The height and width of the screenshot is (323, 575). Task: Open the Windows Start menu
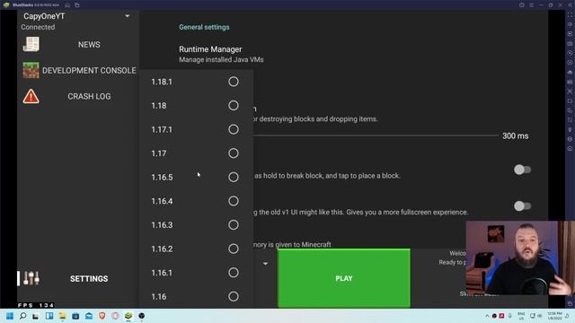[x=10, y=316]
